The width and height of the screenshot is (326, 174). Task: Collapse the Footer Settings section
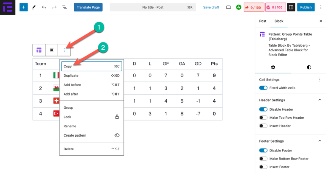pyautogui.click(x=319, y=141)
